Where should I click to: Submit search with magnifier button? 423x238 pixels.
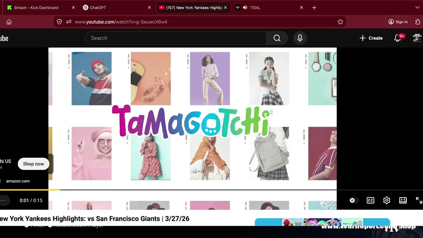[x=277, y=38]
